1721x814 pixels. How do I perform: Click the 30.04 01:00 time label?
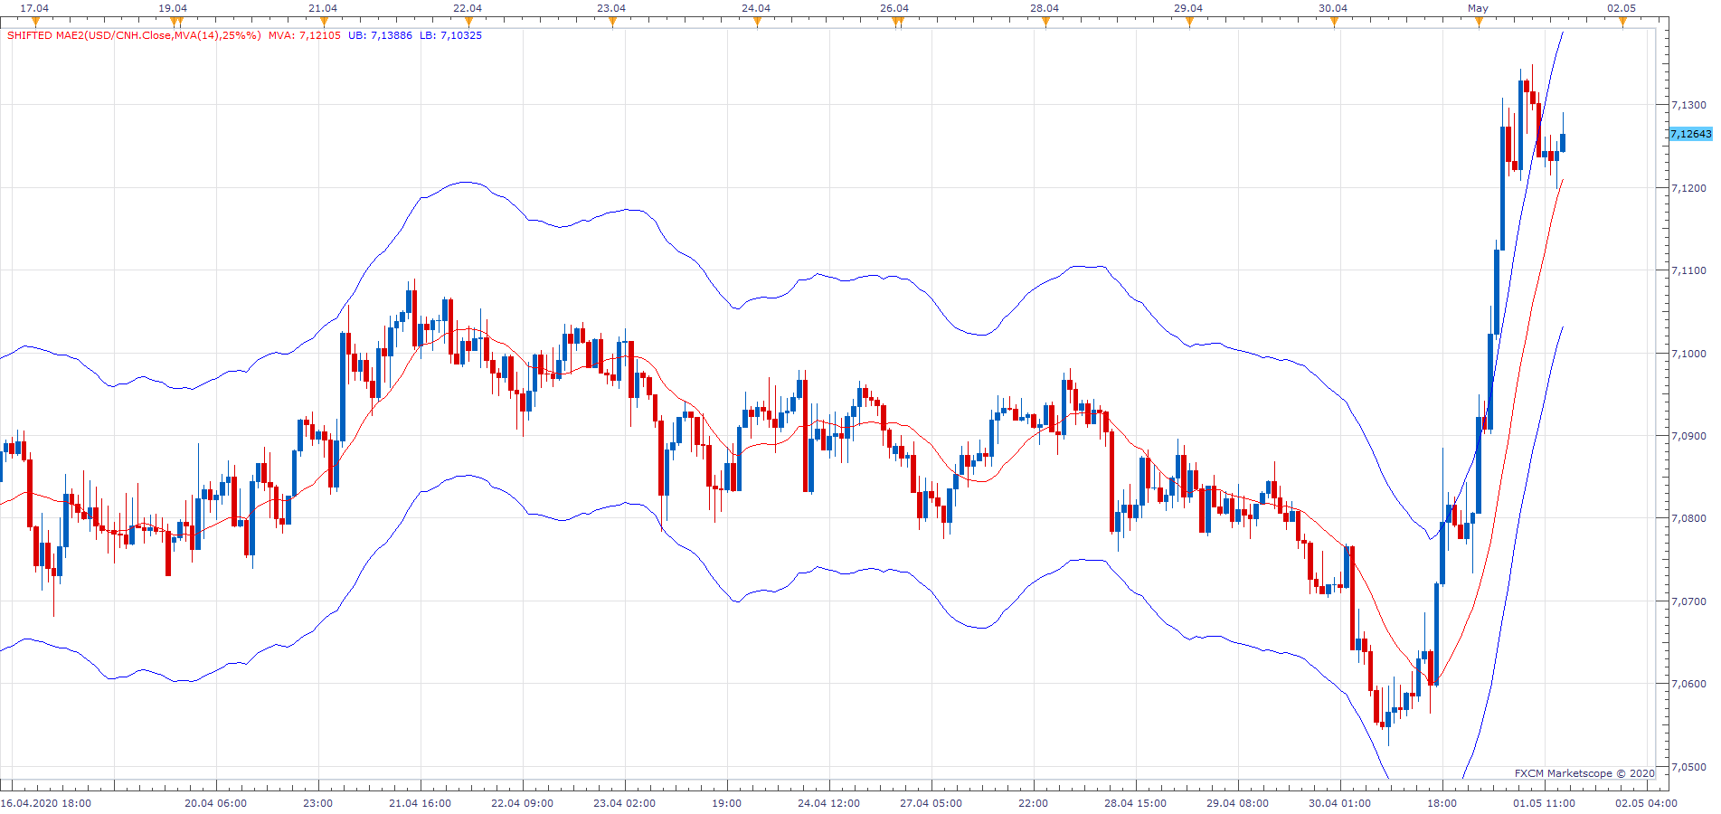pyautogui.click(x=1339, y=803)
